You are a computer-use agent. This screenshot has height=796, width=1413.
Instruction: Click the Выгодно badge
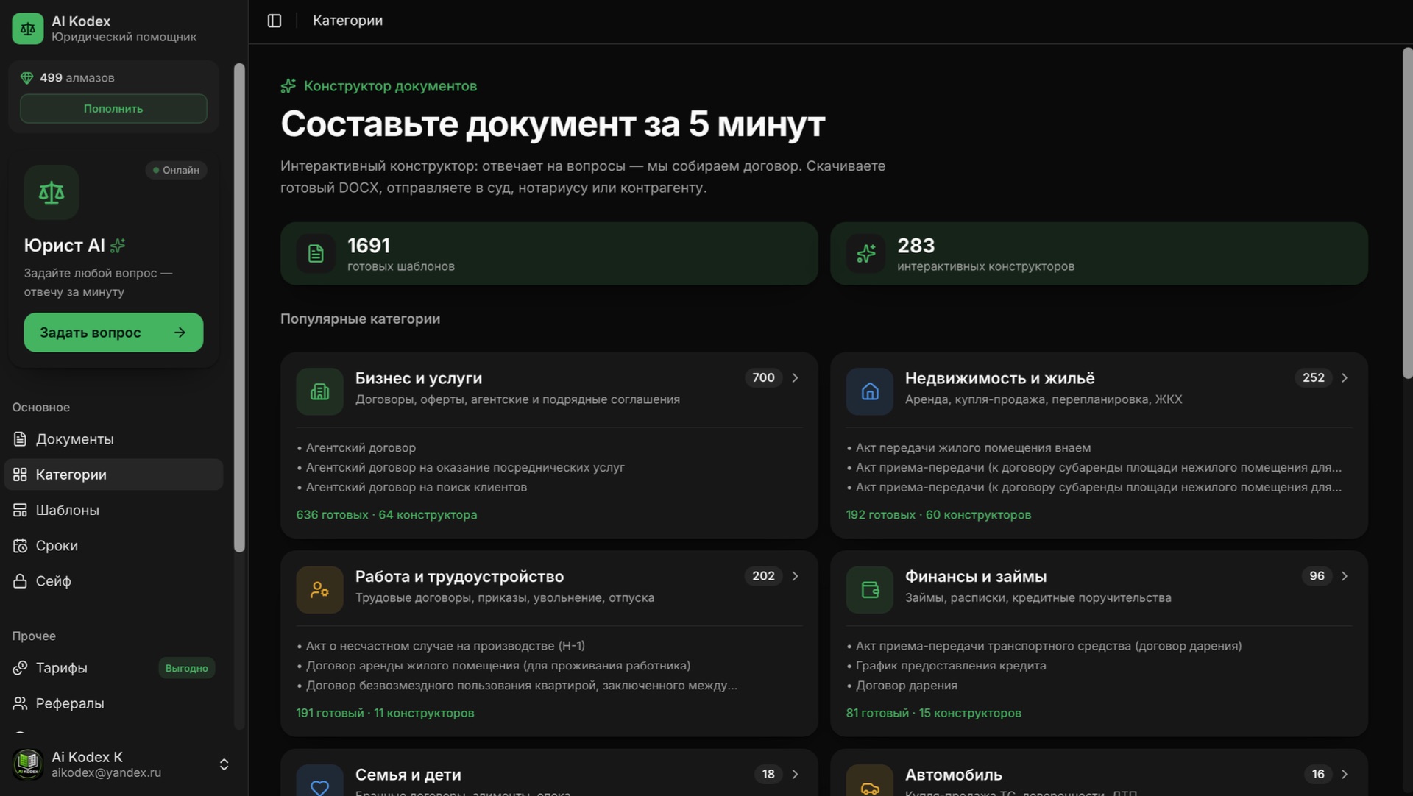click(x=186, y=669)
